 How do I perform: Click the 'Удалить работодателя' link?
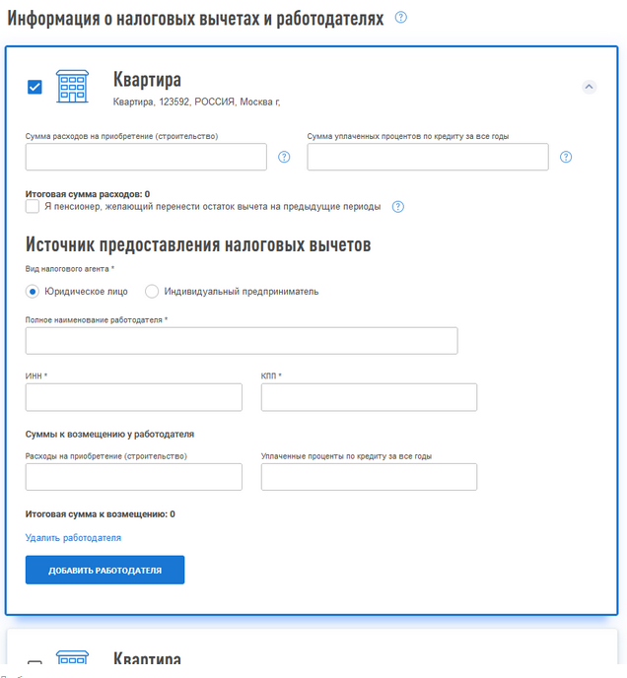(73, 538)
